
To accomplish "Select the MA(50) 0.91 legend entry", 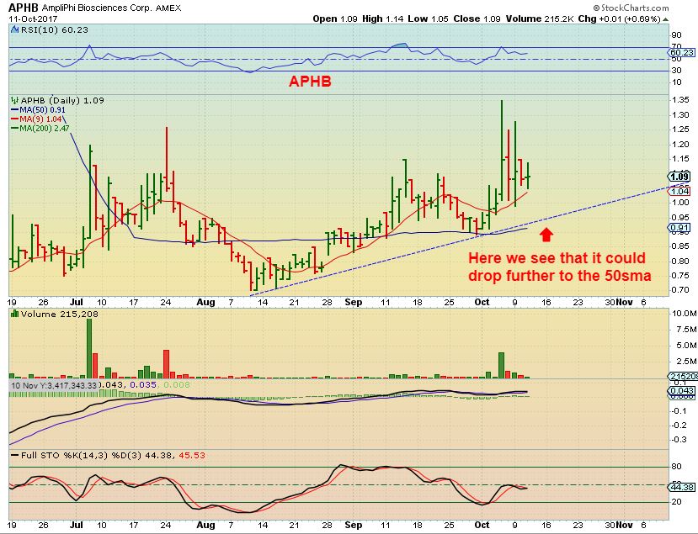I will 38,110.
